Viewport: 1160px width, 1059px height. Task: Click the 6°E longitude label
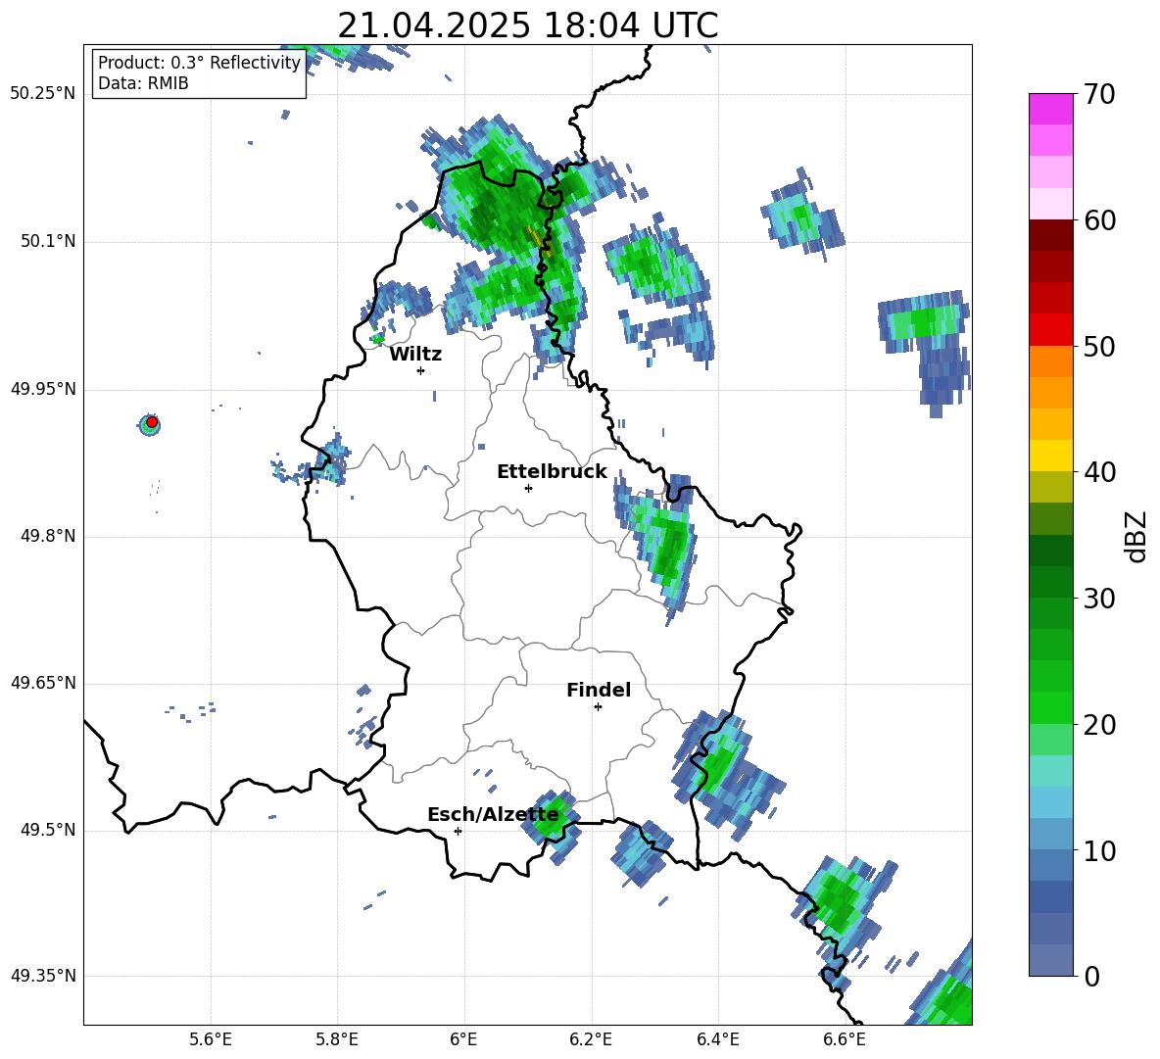[463, 1039]
